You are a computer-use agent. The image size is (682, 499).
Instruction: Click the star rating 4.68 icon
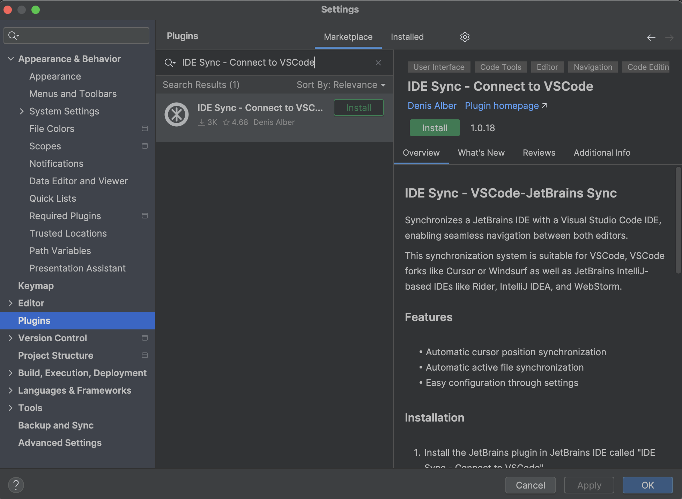[226, 122]
